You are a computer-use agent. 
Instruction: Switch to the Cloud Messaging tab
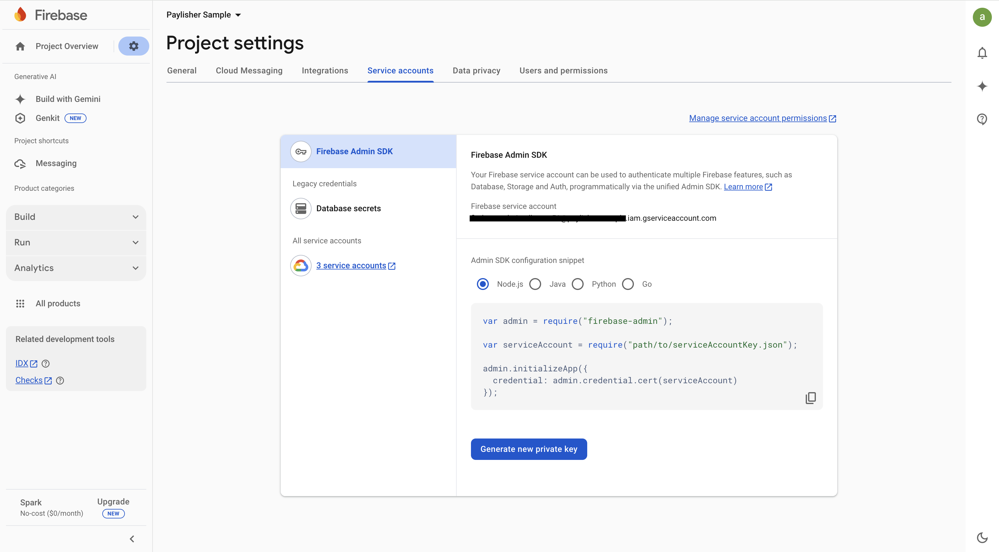click(x=249, y=70)
